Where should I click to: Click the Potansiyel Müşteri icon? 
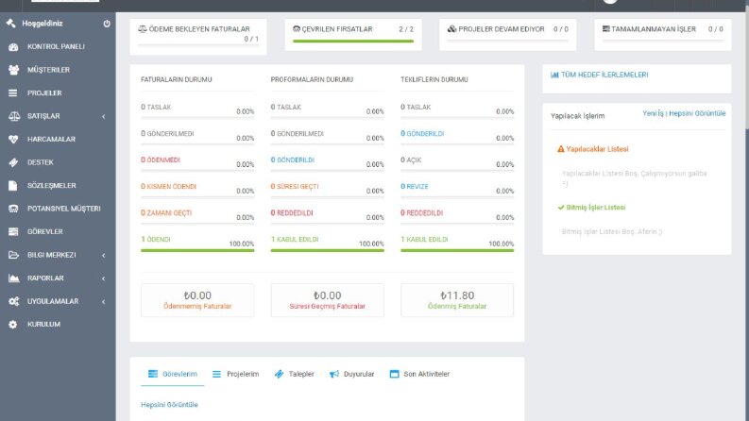pyautogui.click(x=13, y=209)
